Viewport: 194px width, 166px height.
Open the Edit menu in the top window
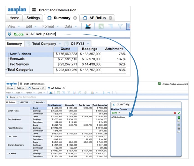pyautogui.click(x=31, y=26)
